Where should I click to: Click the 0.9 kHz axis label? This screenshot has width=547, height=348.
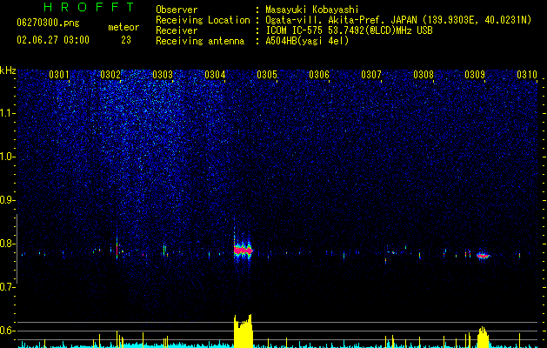pos(7,200)
